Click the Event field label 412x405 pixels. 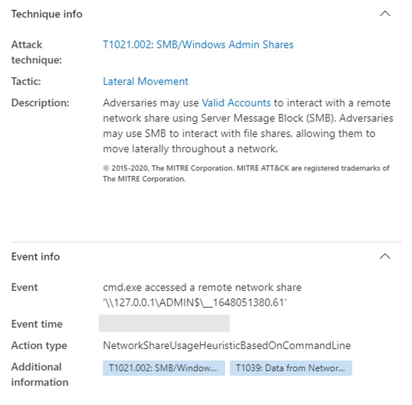(23, 287)
